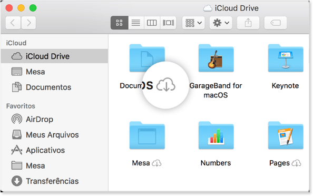313x196 pixels.
Task: Select the Mesa folder icon in the file grid
Action: (x=147, y=135)
